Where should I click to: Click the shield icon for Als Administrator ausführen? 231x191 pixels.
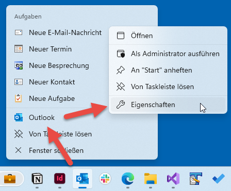(x=121, y=54)
